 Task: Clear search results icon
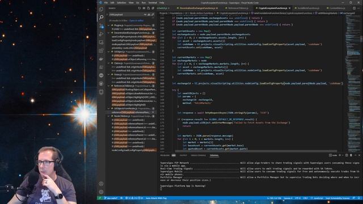click(143, 8)
